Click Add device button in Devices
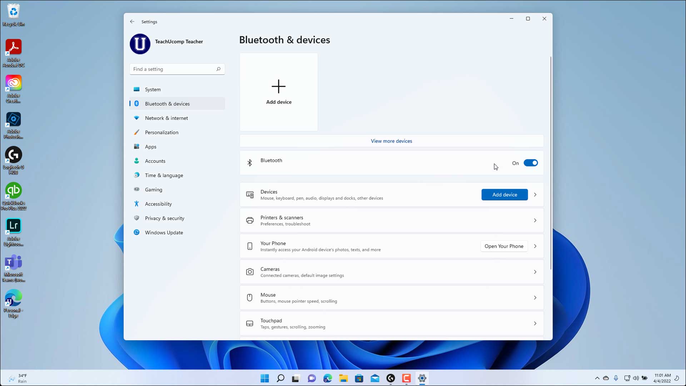Image resolution: width=686 pixels, height=386 pixels. (504, 194)
